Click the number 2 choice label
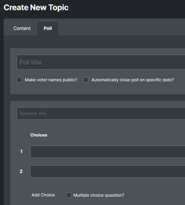 [x=21, y=171]
